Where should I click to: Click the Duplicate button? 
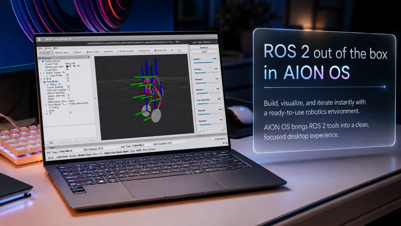click(x=64, y=141)
